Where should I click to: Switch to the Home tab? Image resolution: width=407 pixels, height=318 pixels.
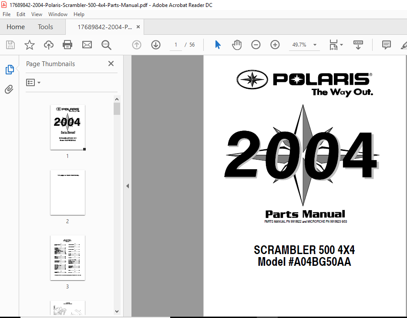point(16,27)
